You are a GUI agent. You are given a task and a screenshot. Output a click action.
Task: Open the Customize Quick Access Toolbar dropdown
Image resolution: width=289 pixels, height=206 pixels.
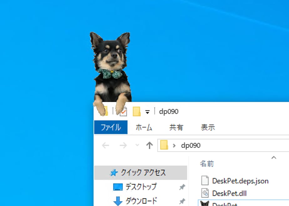[147, 112]
